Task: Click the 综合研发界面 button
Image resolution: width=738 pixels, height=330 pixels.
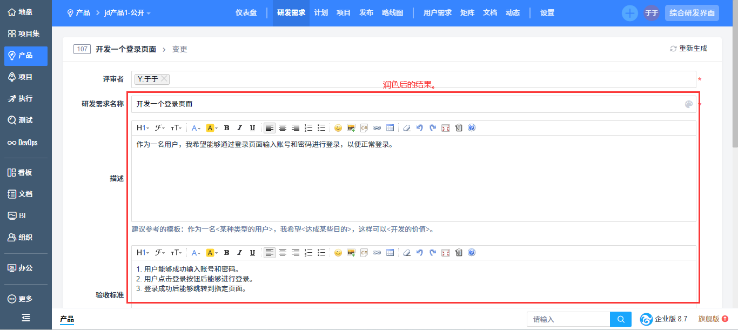Action: click(692, 13)
